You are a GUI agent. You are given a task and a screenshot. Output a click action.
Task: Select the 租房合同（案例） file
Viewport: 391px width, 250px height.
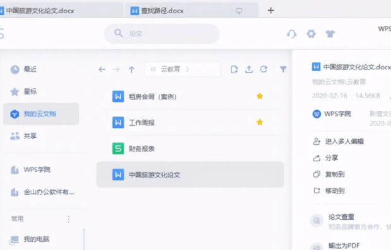coord(190,96)
